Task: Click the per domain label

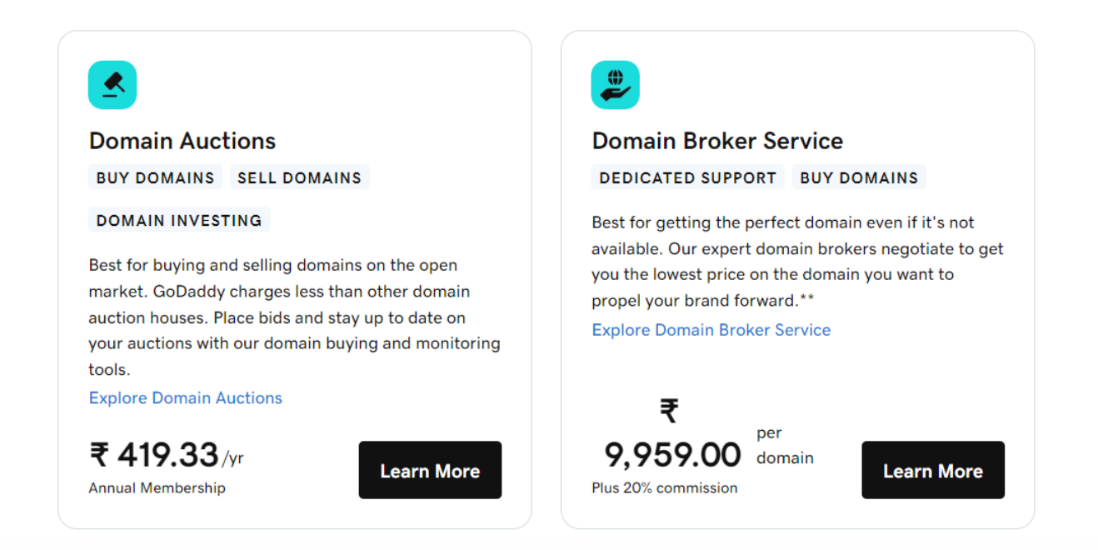Action: pyautogui.click(x=785, y=446)
